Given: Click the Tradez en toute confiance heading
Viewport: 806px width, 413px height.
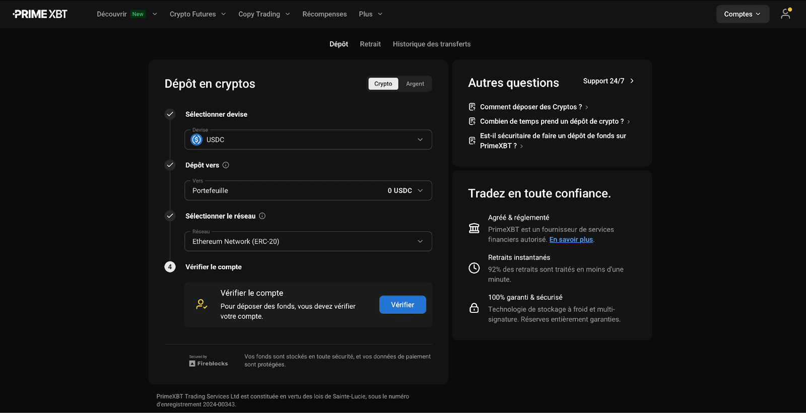Looking at the screenshot, I should coord(540,194).
